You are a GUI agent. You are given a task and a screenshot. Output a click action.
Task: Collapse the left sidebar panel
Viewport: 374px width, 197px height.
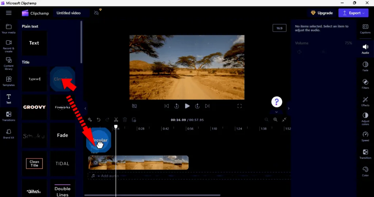pos(85,109)
